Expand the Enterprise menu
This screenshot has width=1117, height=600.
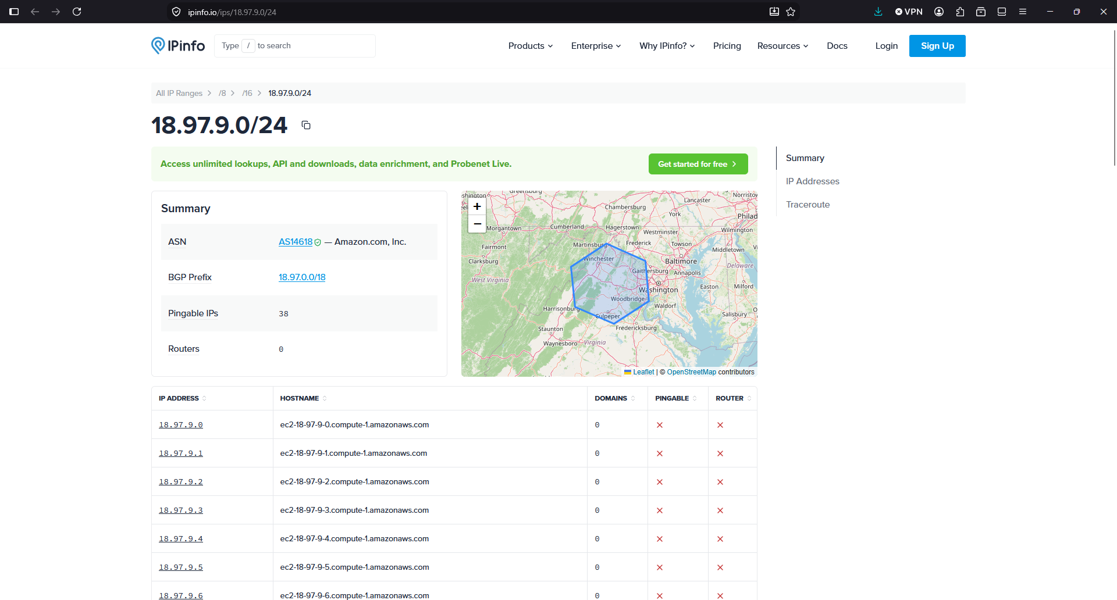click(x=596, y=46)
